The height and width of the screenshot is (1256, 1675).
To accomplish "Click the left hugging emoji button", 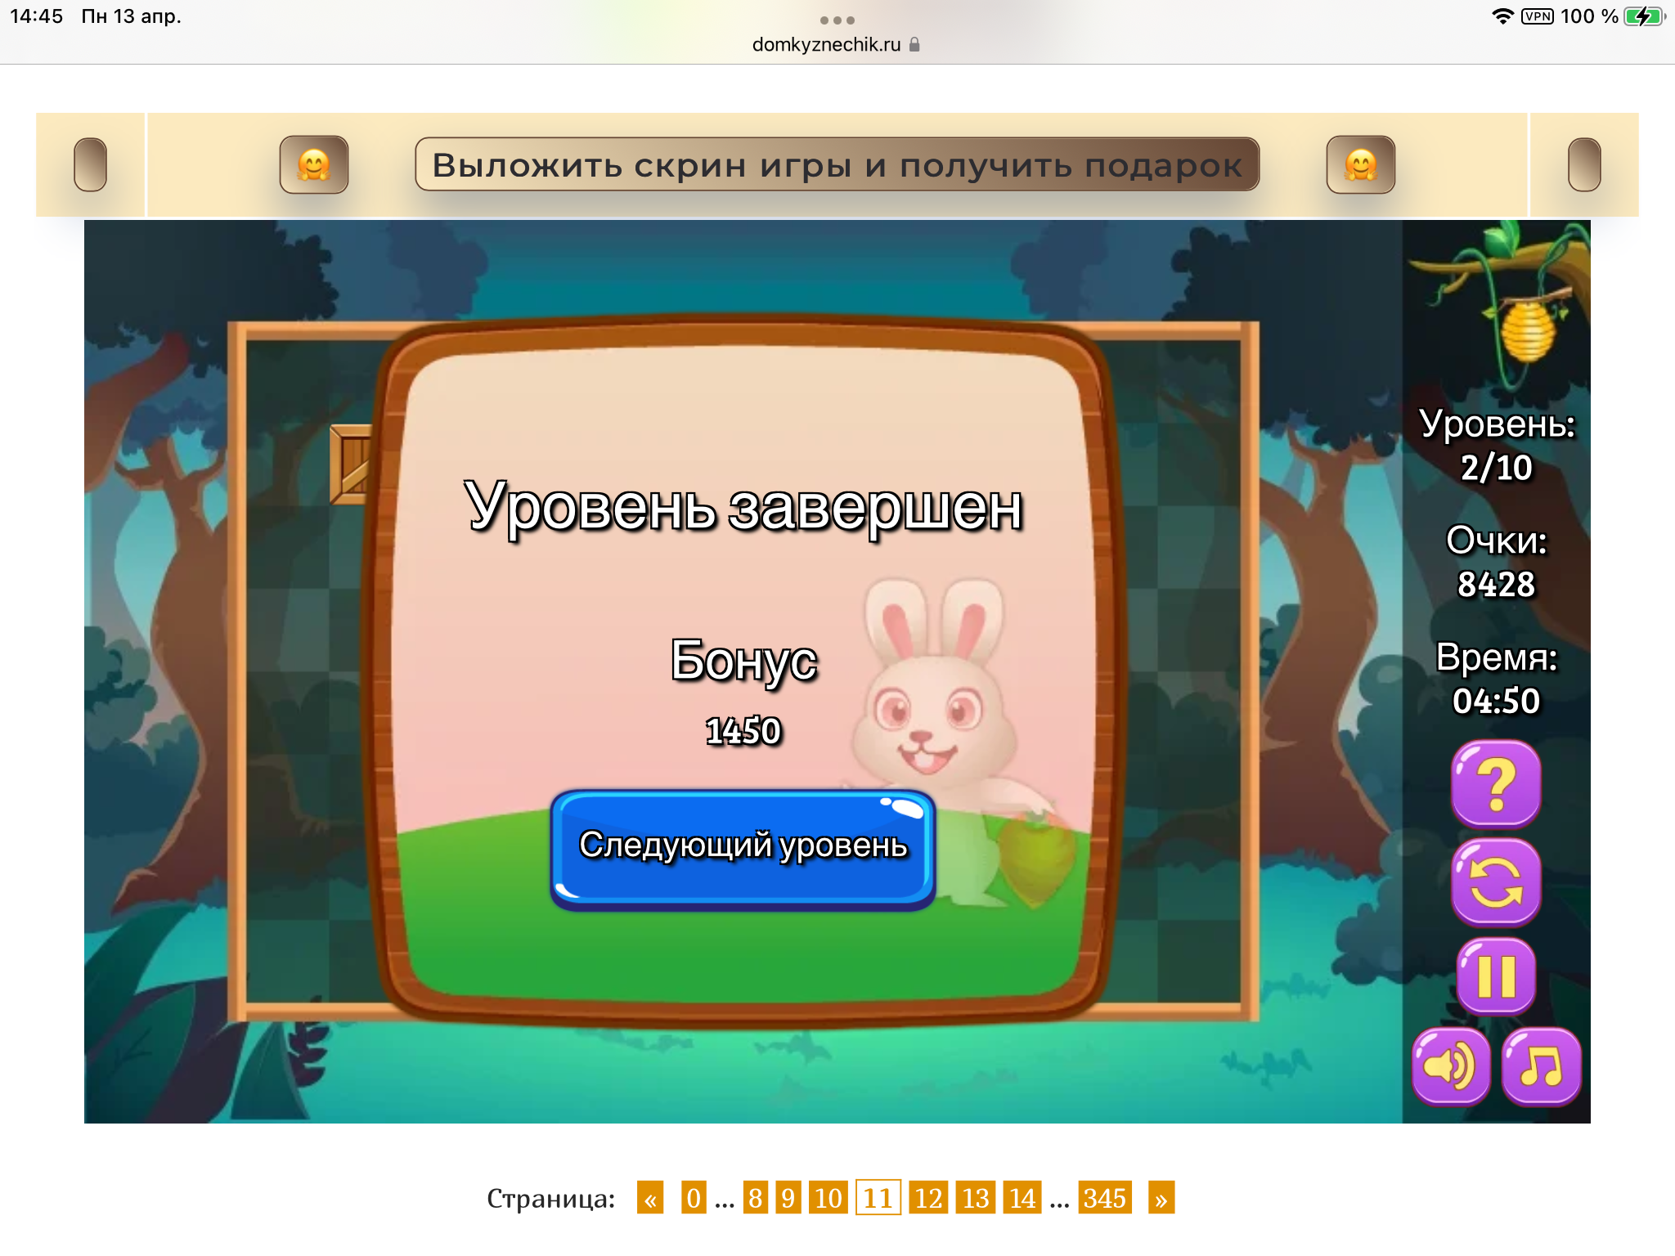I will click(x=314, y=164).
